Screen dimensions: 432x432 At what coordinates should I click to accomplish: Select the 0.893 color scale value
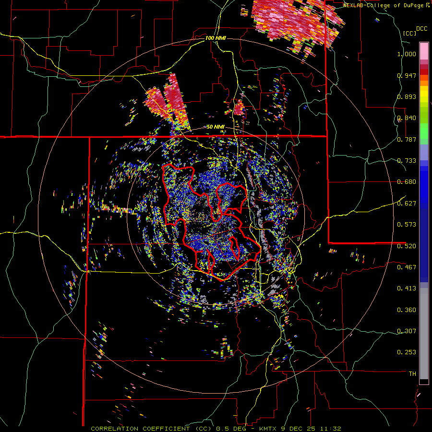(407, 96)
